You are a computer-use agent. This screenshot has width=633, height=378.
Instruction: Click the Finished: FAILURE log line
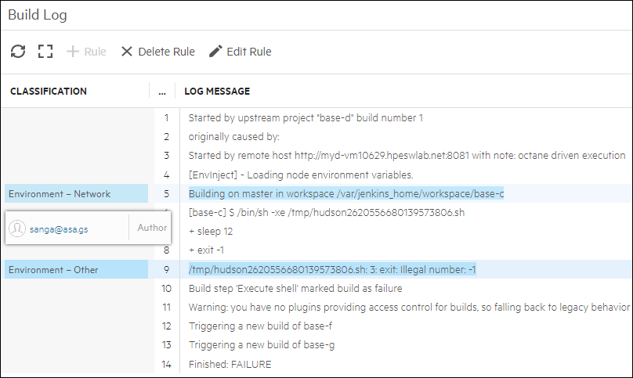(230, 364)
